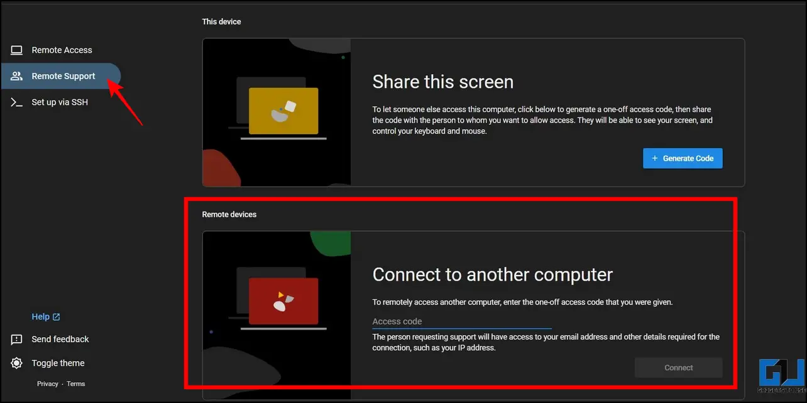
Task: Open the Help link
Action: coord(46,317)
